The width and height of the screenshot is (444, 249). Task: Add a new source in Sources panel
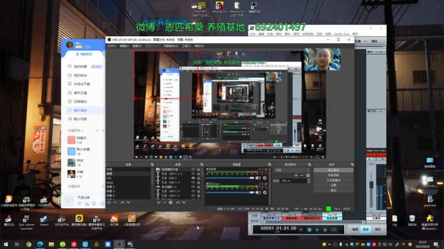(158, 202)
